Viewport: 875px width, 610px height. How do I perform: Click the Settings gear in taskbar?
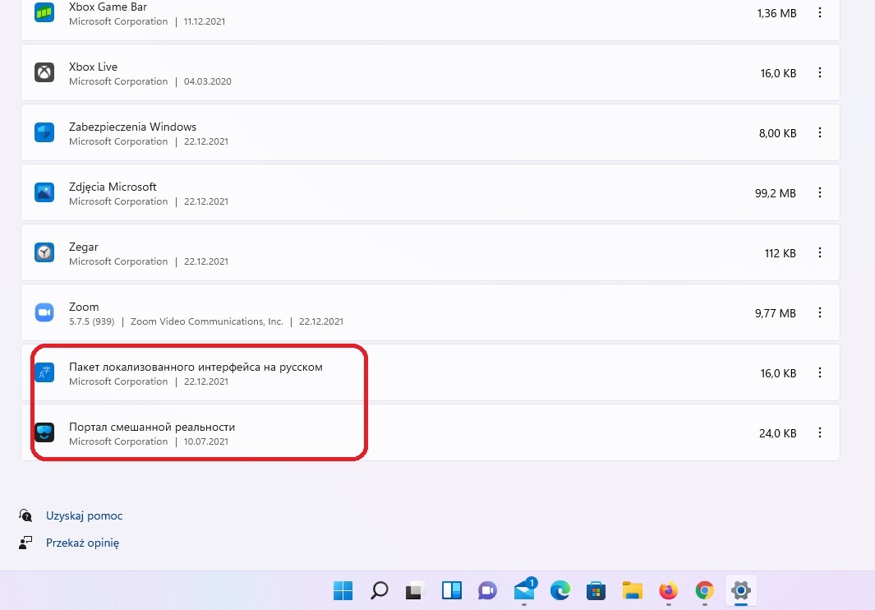coord(740,590)
